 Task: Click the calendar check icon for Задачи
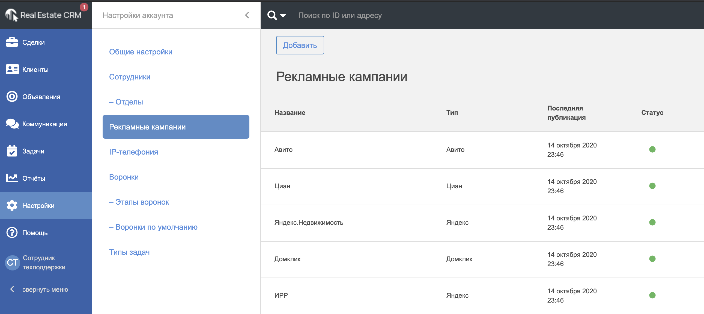click(x=12, y=151)
